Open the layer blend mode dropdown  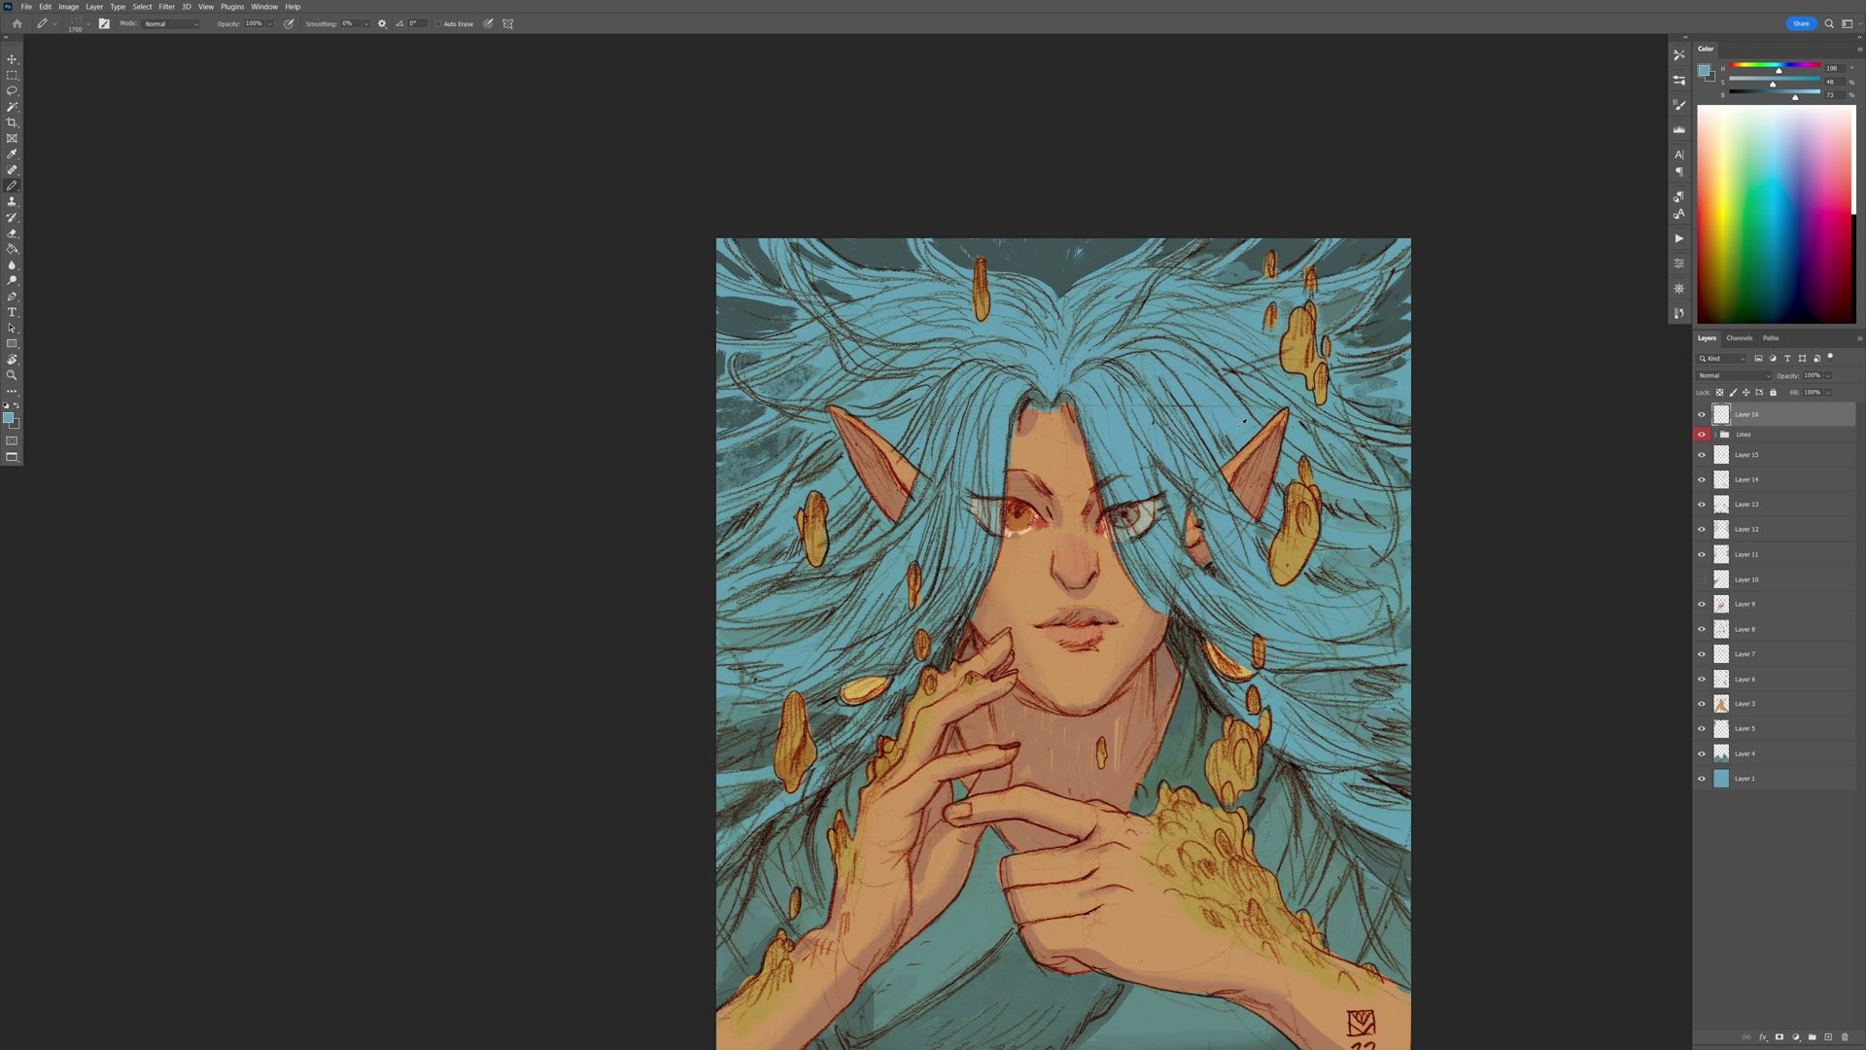pyautogui.click(x=1734, y=375)
